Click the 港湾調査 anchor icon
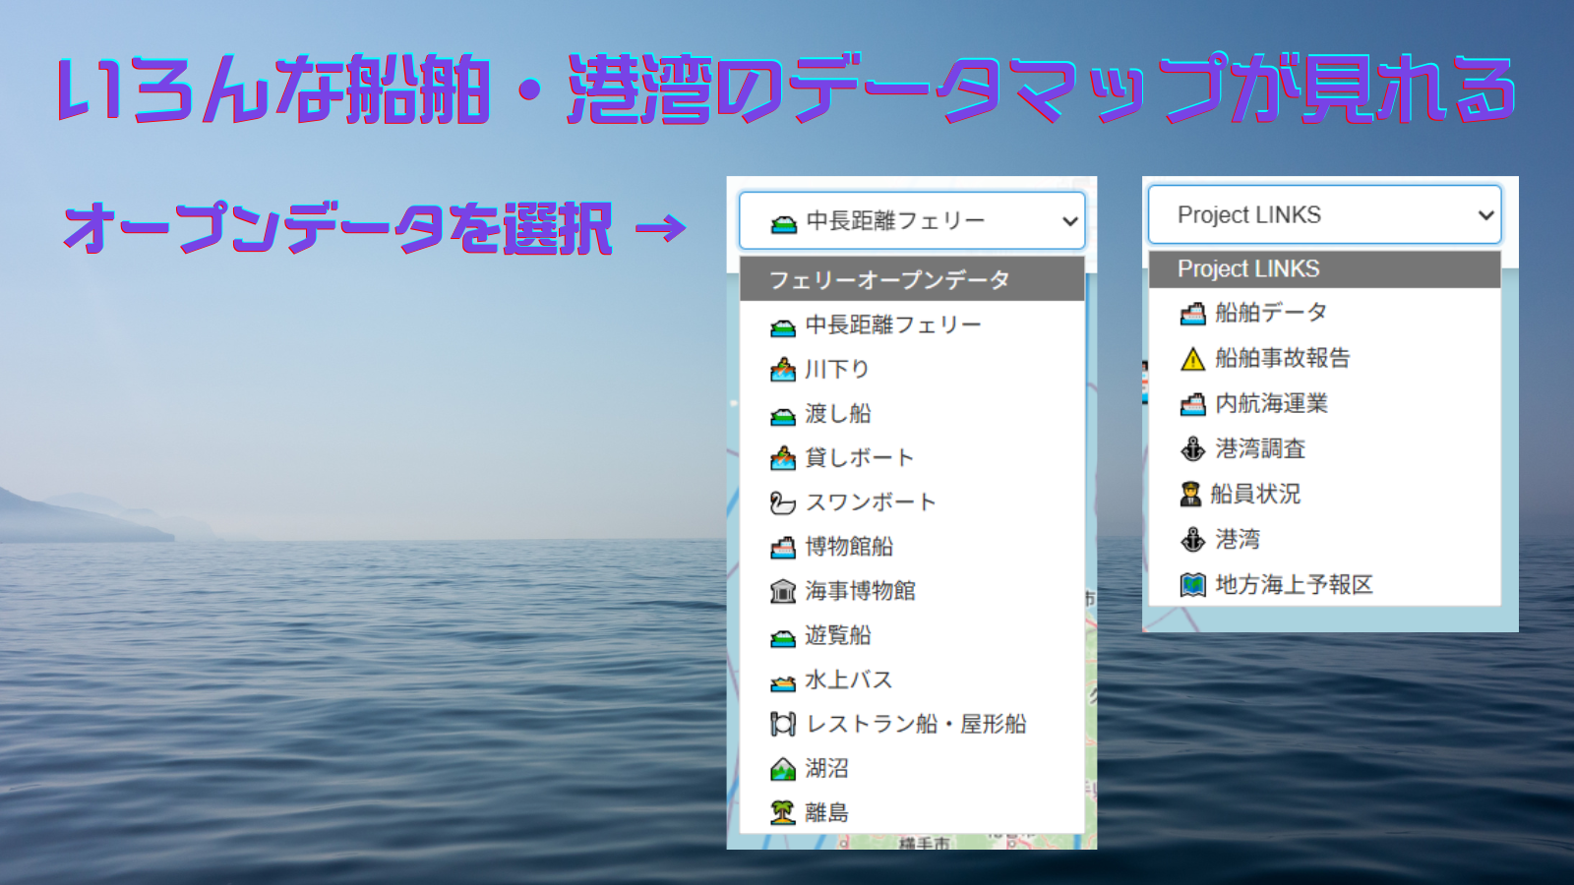1574x885 pixels. 1190,449
